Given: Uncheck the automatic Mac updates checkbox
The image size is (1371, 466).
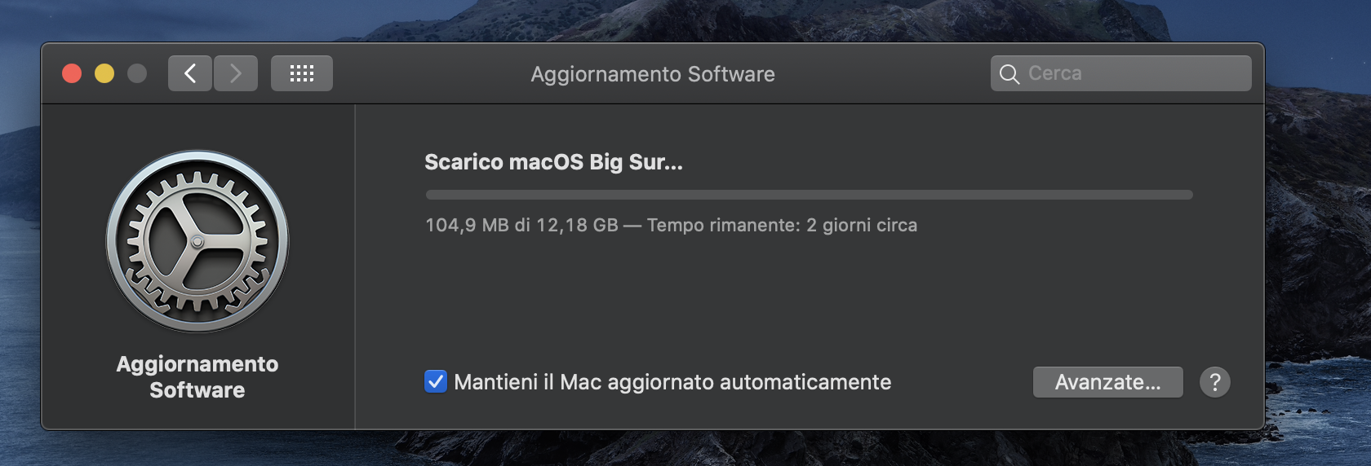Looking at the screenshot, I should pos(436,381).
